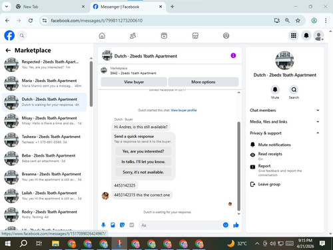Open Rodry - 2beds 1bath Apartment conversation
333x250 pixels.
45,215
